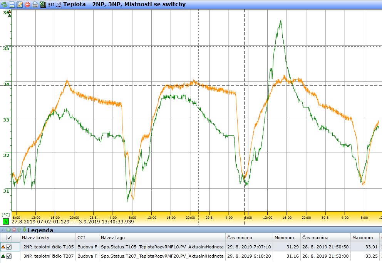
Task: Select the Spo.Status.T207 tag name cell
Action: point(162,256)
